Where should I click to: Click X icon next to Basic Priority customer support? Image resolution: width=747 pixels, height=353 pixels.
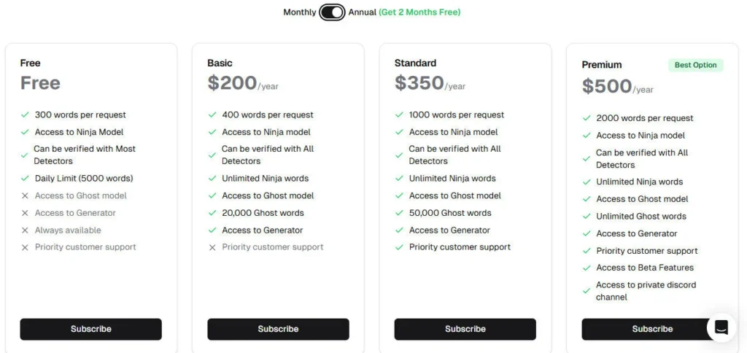[x=212, y=247]
